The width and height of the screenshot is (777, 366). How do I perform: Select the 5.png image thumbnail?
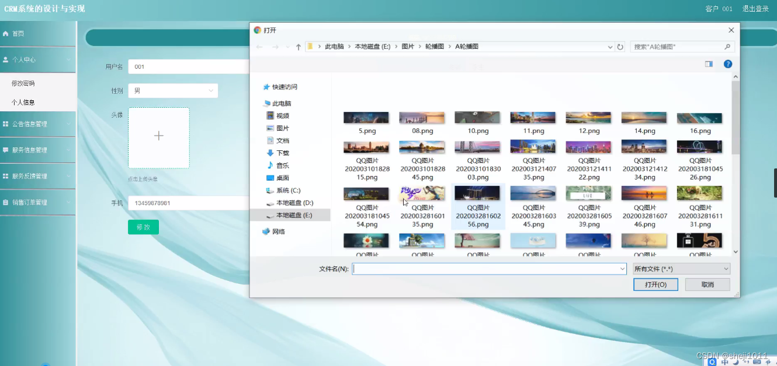tap(366, 117)
